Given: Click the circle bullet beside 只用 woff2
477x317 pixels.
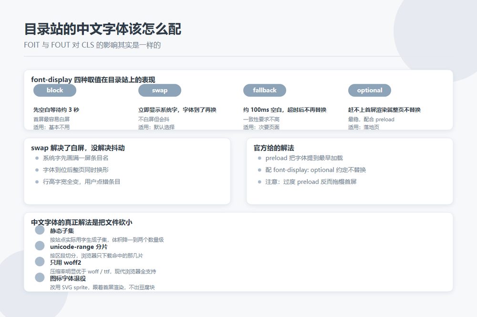Looking at the screenshot, I should click(x=40, y=261).
